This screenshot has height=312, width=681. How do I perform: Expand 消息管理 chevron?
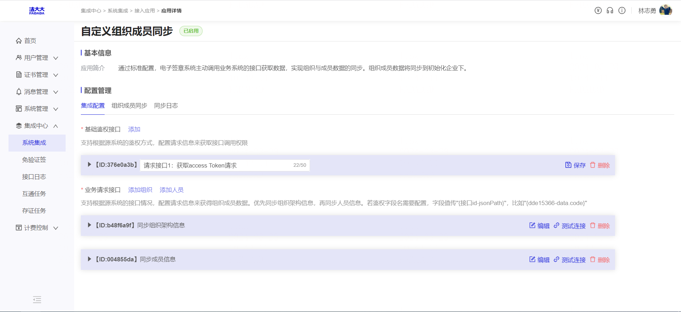tap(56, 92)
